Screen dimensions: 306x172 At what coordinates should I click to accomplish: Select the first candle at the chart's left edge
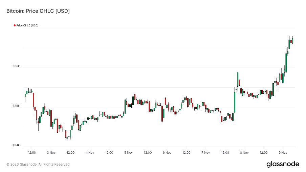pyautogui.click(x=25, y=95)
